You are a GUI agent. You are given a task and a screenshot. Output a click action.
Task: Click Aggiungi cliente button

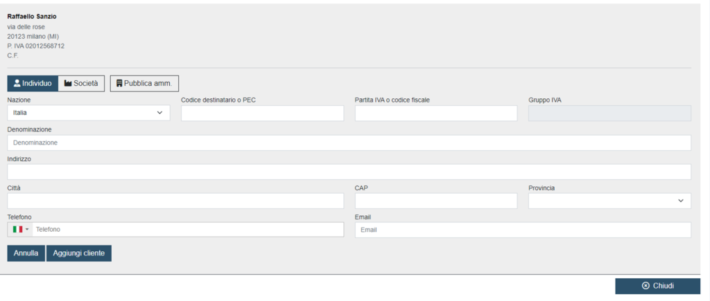coord(79,253)
